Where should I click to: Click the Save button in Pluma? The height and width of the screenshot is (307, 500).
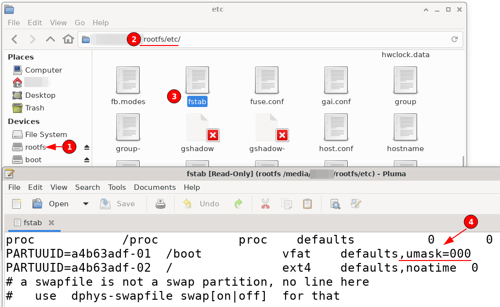coord(117,203)
